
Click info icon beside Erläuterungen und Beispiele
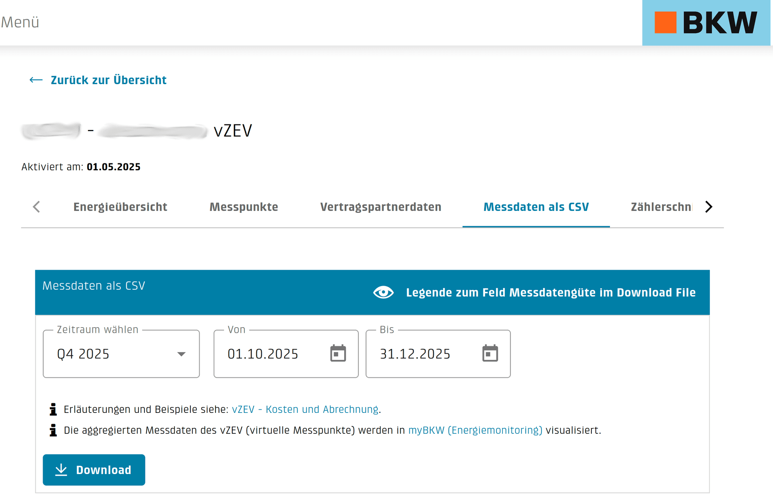53,409
